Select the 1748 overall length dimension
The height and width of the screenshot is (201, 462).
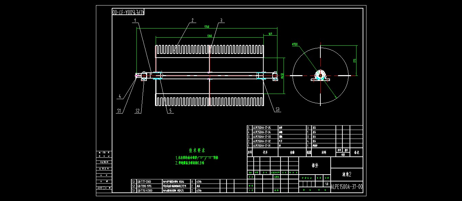tap(207, 26)
